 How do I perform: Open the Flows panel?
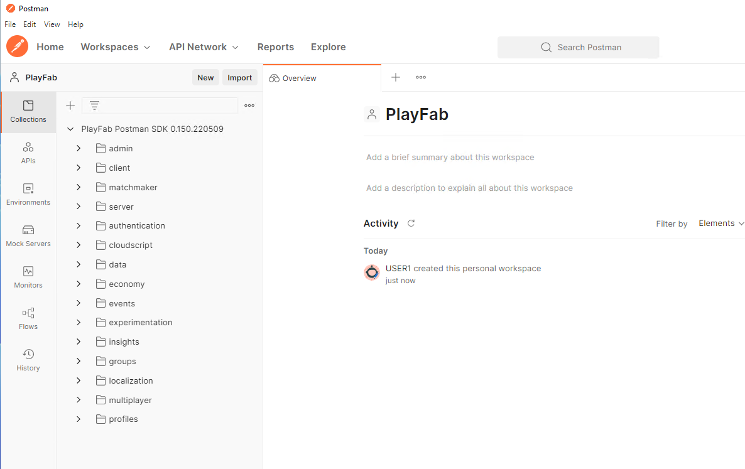coord(28,318)
